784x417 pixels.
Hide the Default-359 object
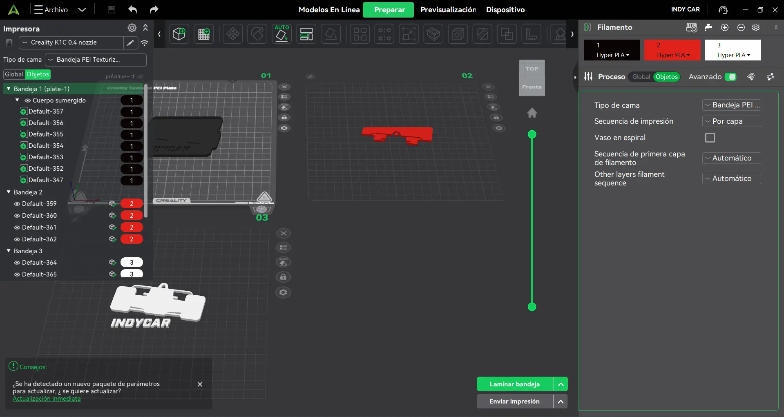coord(17,204)
